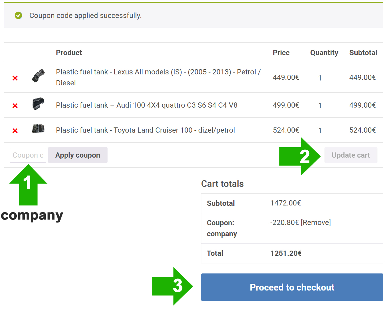Delete Toyota Land Cruiser tank from cart
The width and height of the screenshot is (386, 314).
pyautogui.click(x=15, y=131)
